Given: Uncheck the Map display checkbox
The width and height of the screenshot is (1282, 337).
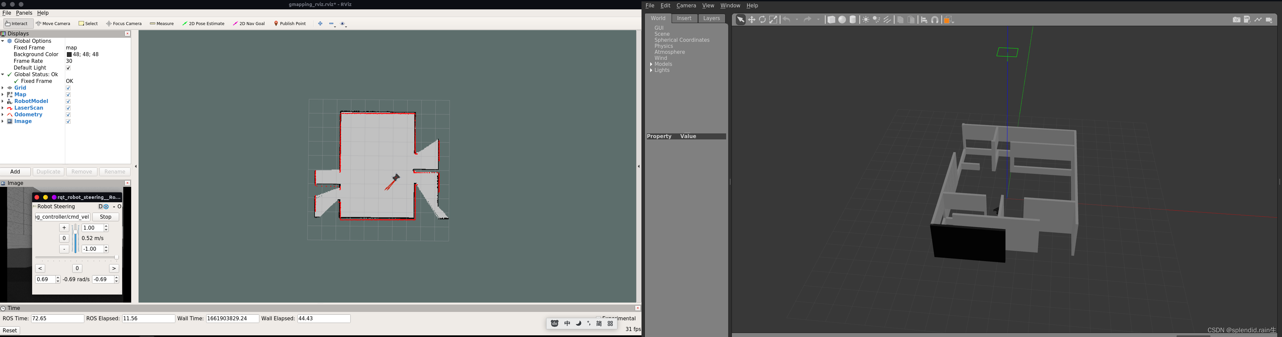Looking at the screenshot, I should point(68,94).
